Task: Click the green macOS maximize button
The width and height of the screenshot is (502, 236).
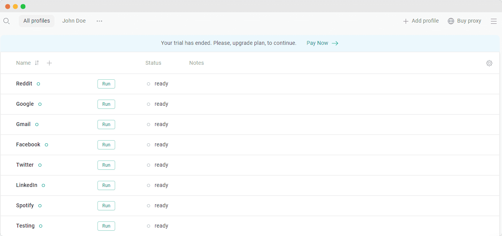Action: (23, 7)
